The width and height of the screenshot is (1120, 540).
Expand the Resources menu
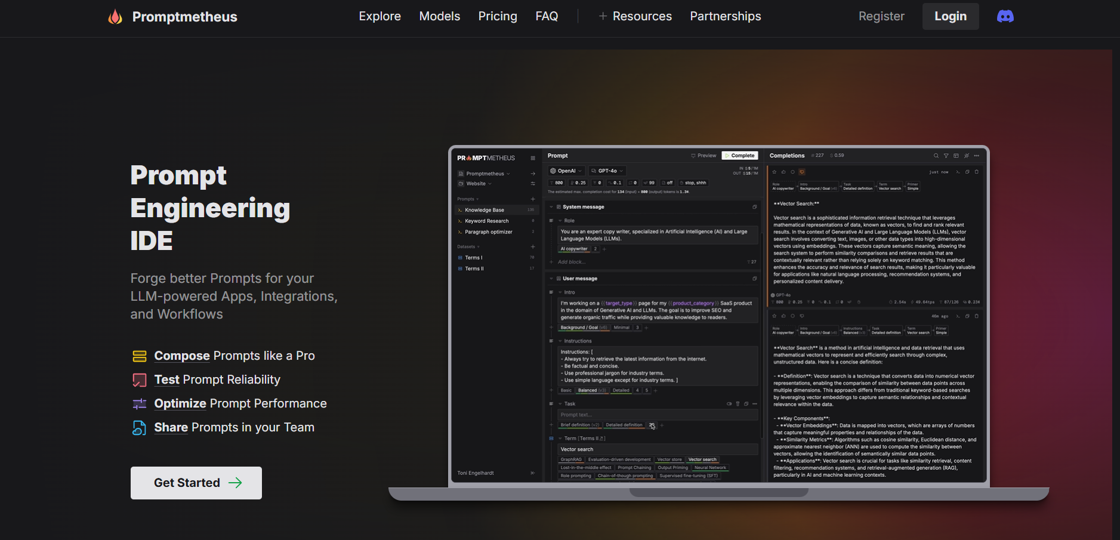click(x=635, y=16)
